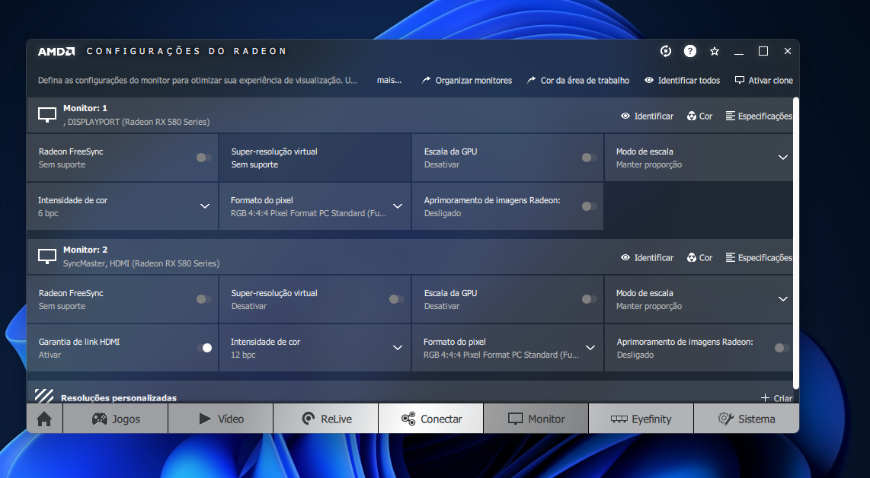Click the AMD logo in title bar
The width and height of the screenshot is (870, 478).
[x=56, y=52]
